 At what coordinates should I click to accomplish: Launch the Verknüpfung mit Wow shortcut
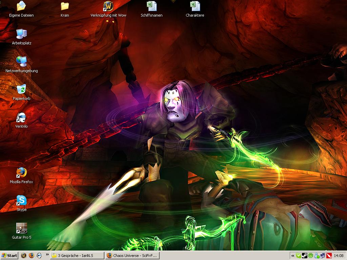pyautogui.click(x=108, y=6)
